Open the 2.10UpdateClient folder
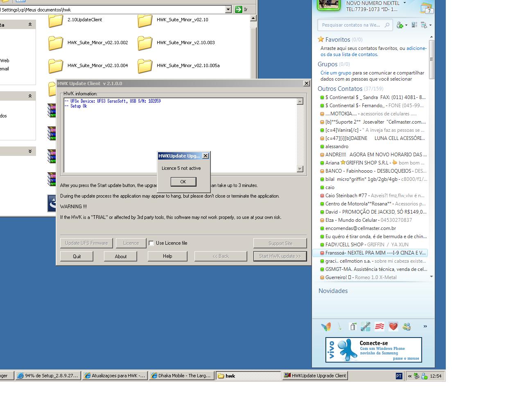Screen dimensions: 524x419 point(75,20)
